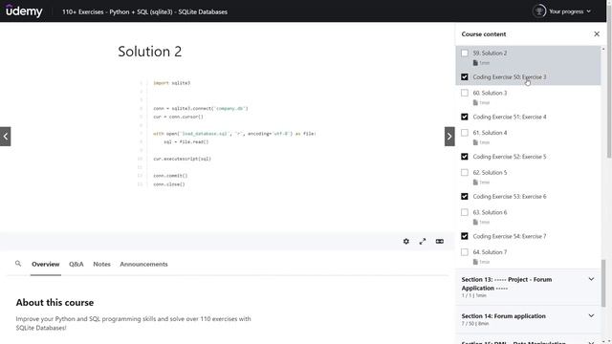
Task: Click the course title in header
Action: [144, 11]
